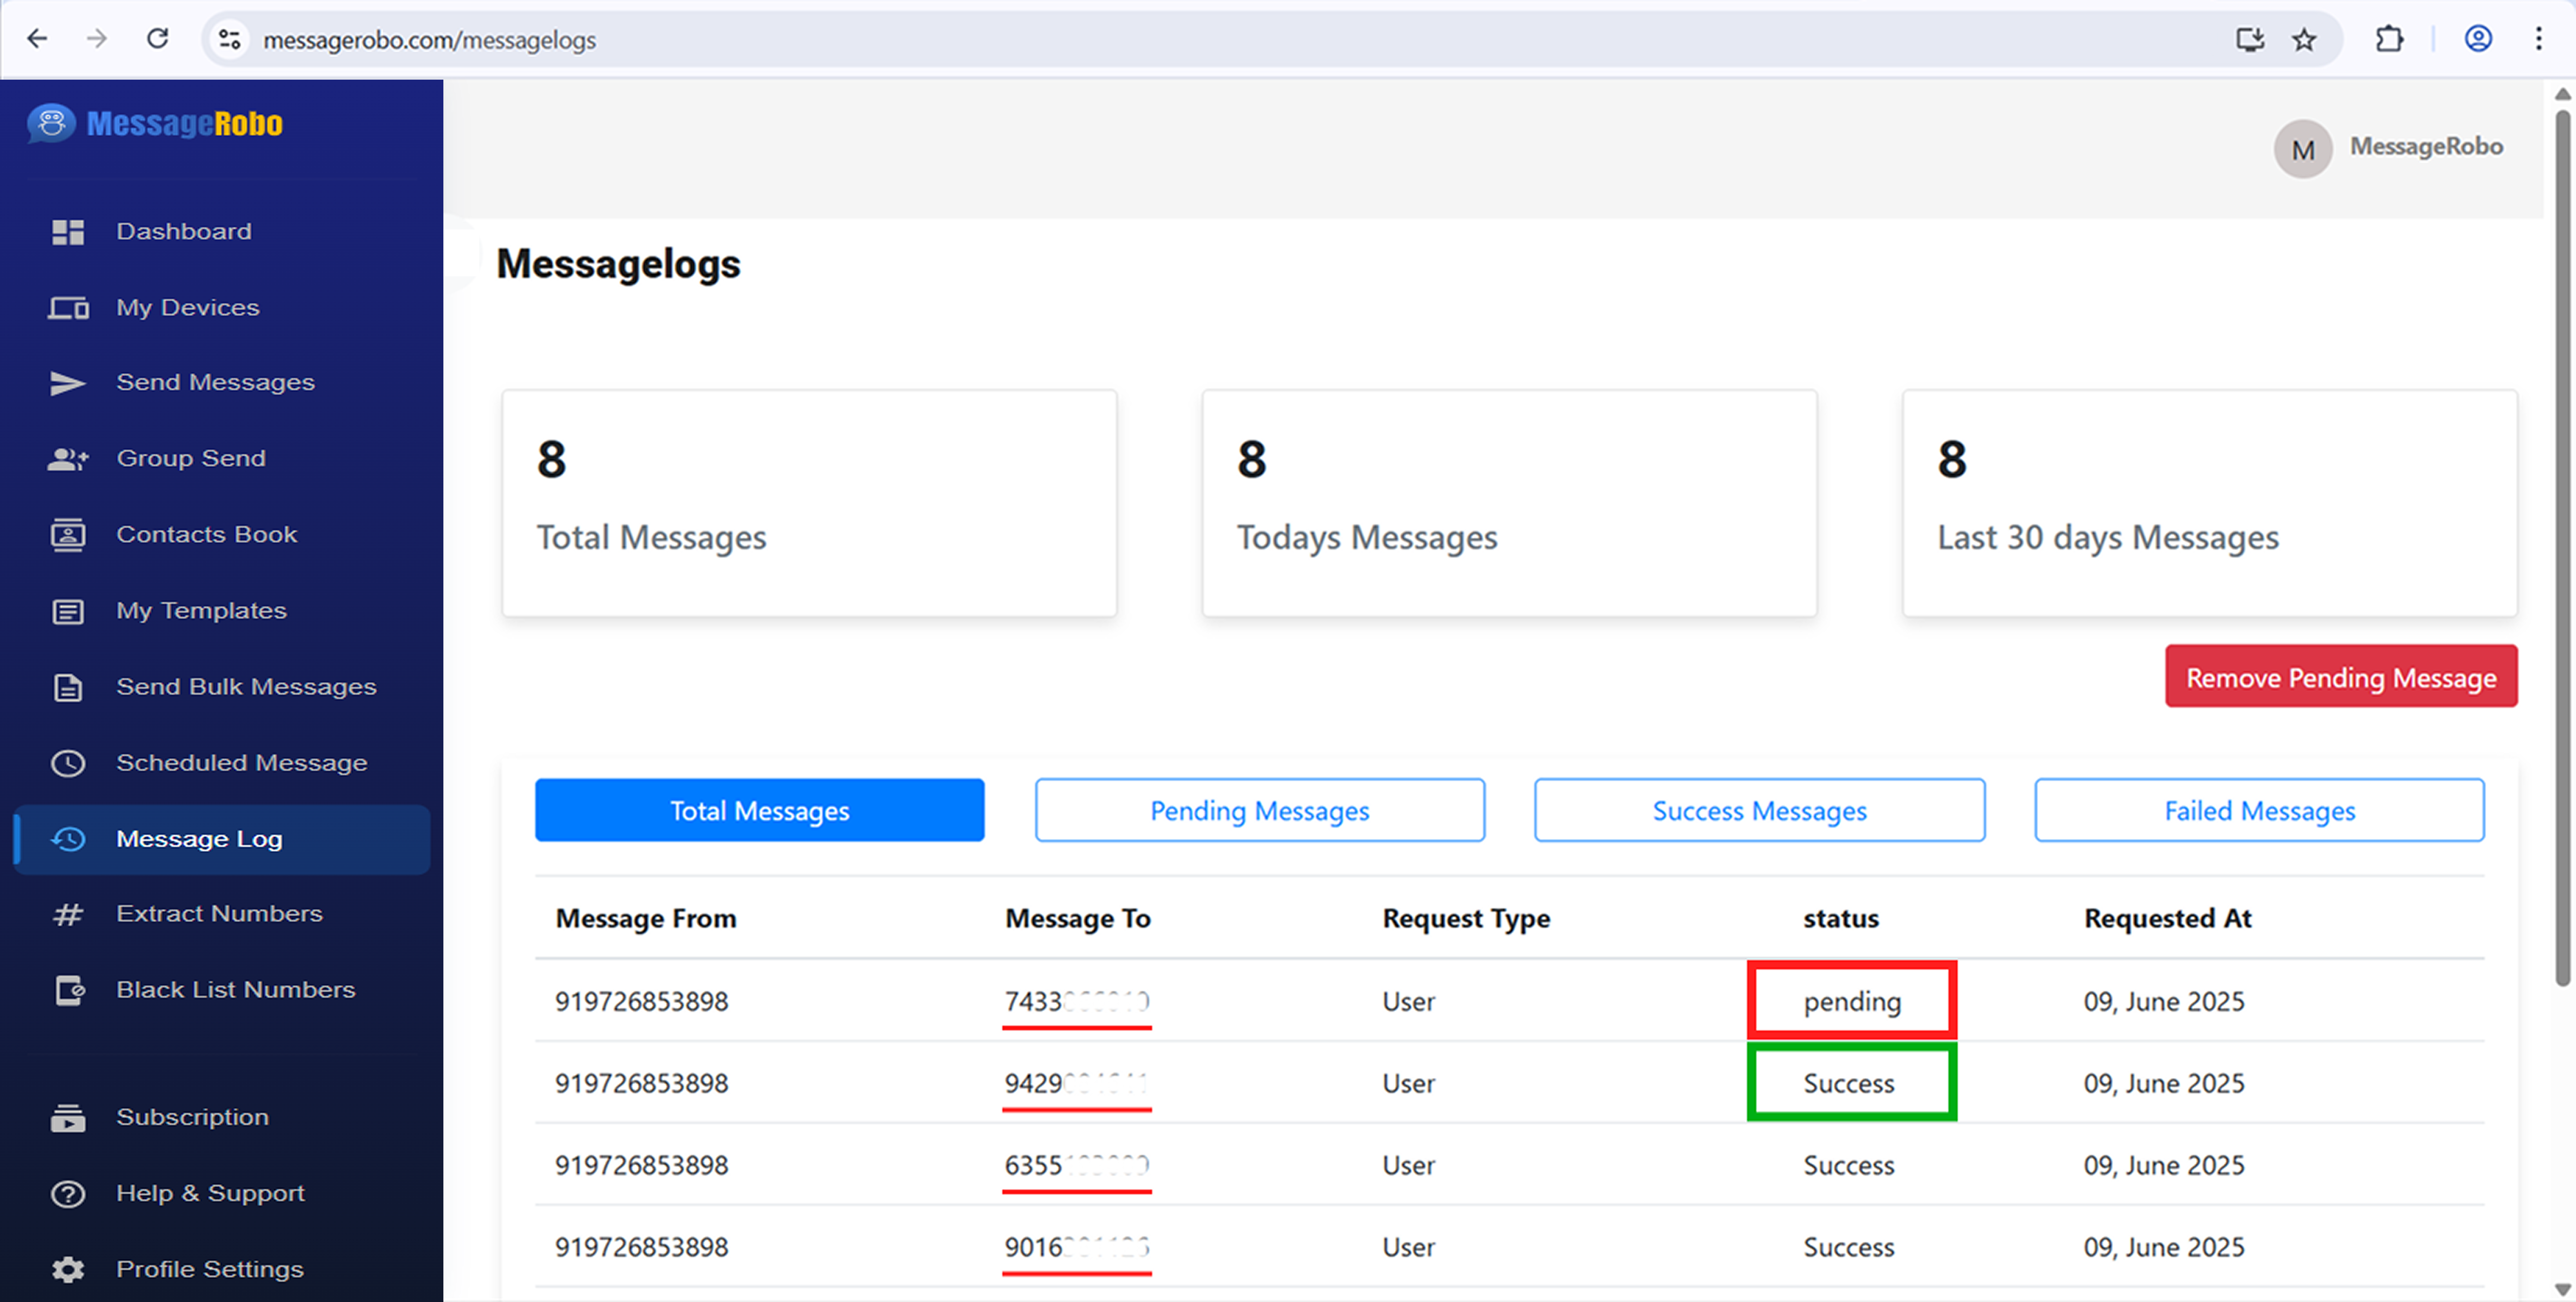The image size is (2576, 1302).
Task: Click the MessageRobo logo
Action: (155, 123)
